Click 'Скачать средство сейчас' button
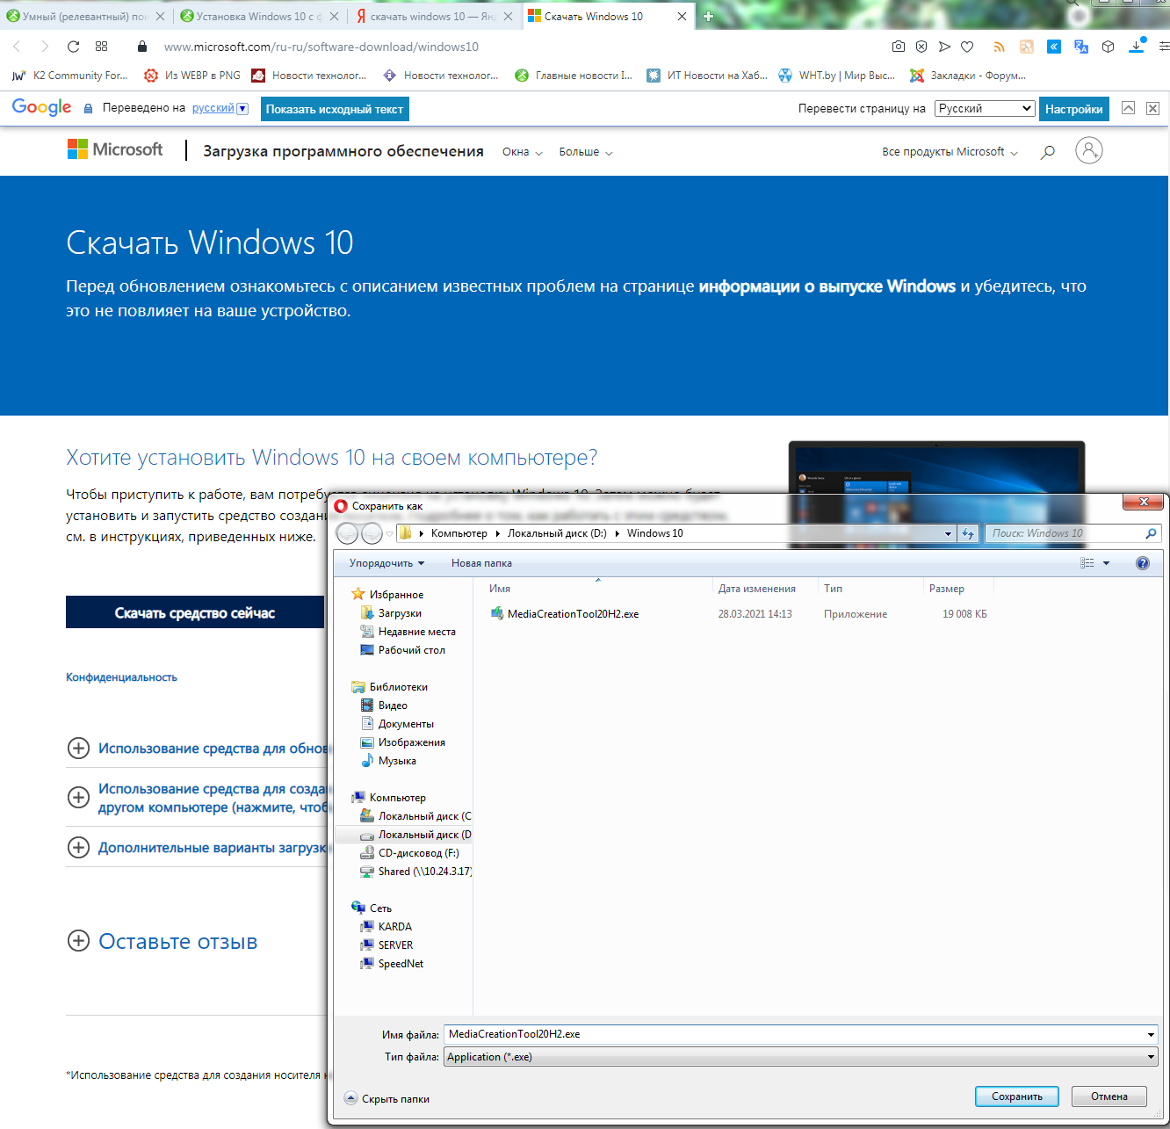 [195, 612]
